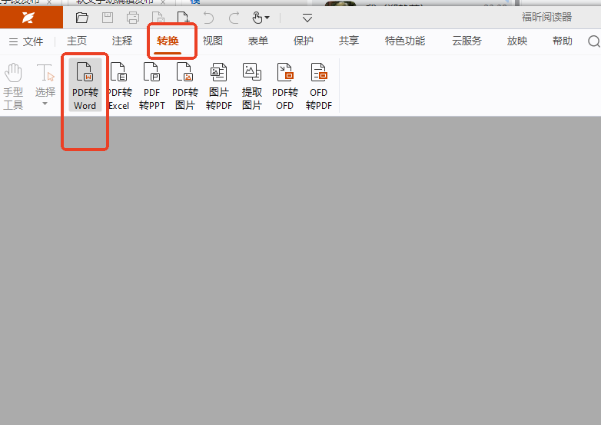
Task: Click PDF转图片 to export images
Action: [x=184, y=85]
